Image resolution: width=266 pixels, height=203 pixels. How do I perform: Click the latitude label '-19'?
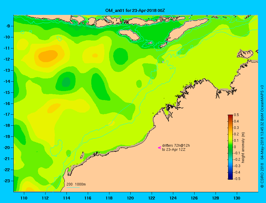[7, 136]
